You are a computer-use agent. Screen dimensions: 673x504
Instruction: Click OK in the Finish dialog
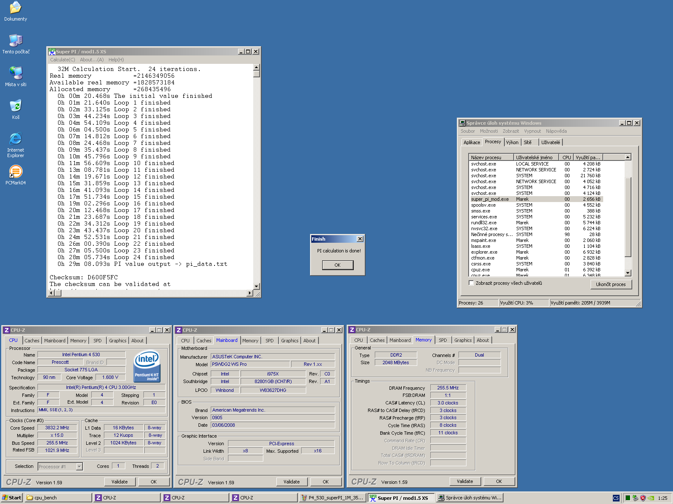[337, 265]
